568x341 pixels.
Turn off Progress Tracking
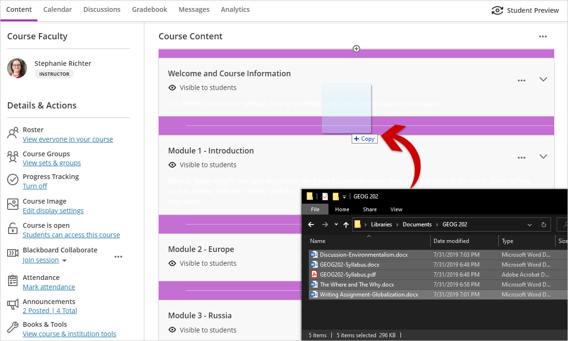click(x=35, y=186)
